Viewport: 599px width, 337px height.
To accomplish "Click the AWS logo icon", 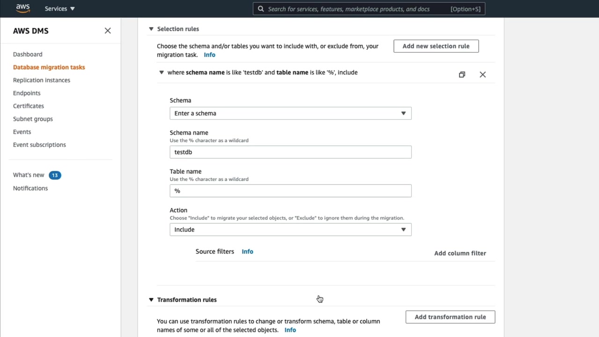I will [x=23, y=8].
